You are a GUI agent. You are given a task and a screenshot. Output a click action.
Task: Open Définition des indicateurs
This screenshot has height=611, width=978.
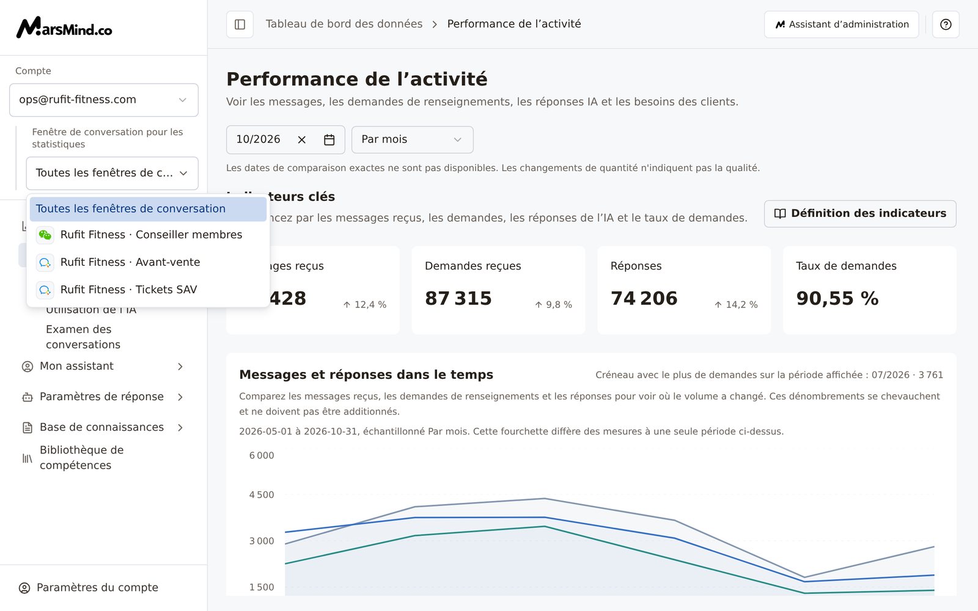[860, 214]
